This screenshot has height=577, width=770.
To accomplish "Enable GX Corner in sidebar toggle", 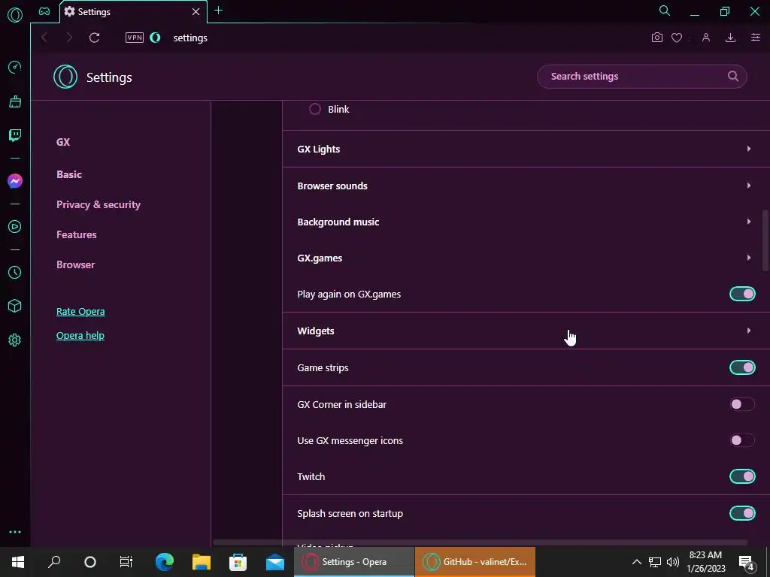I will point(742,404).
